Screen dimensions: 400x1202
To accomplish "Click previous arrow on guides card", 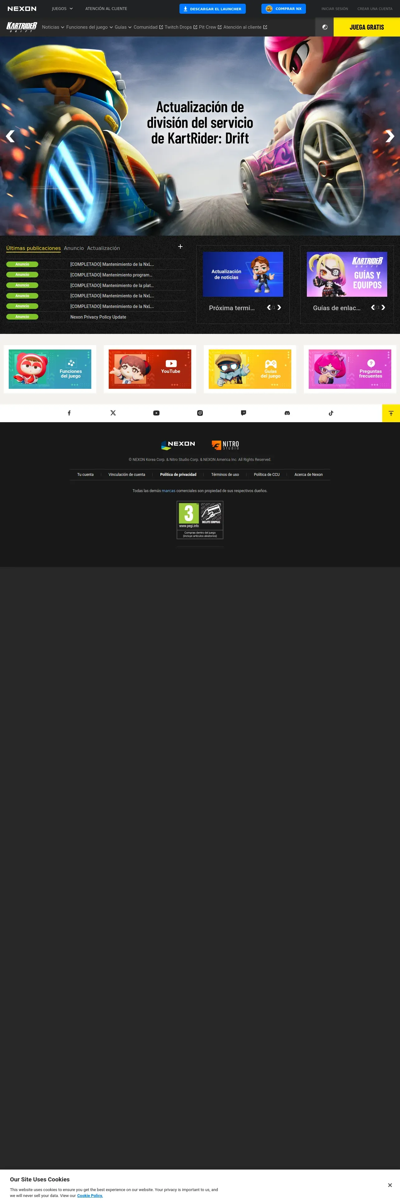I will [x=373, y=307].
